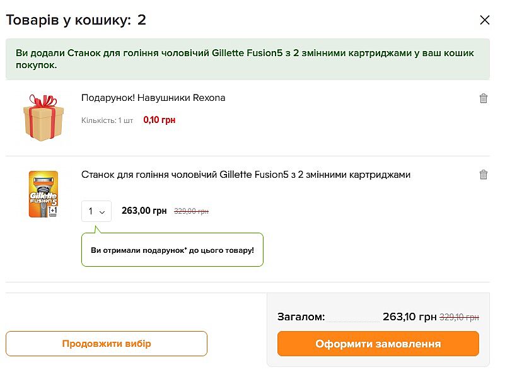Viewport: 505px width, 372px height.
Task: Click the green added-to-cart notification banner
Action: coord(247,59)
